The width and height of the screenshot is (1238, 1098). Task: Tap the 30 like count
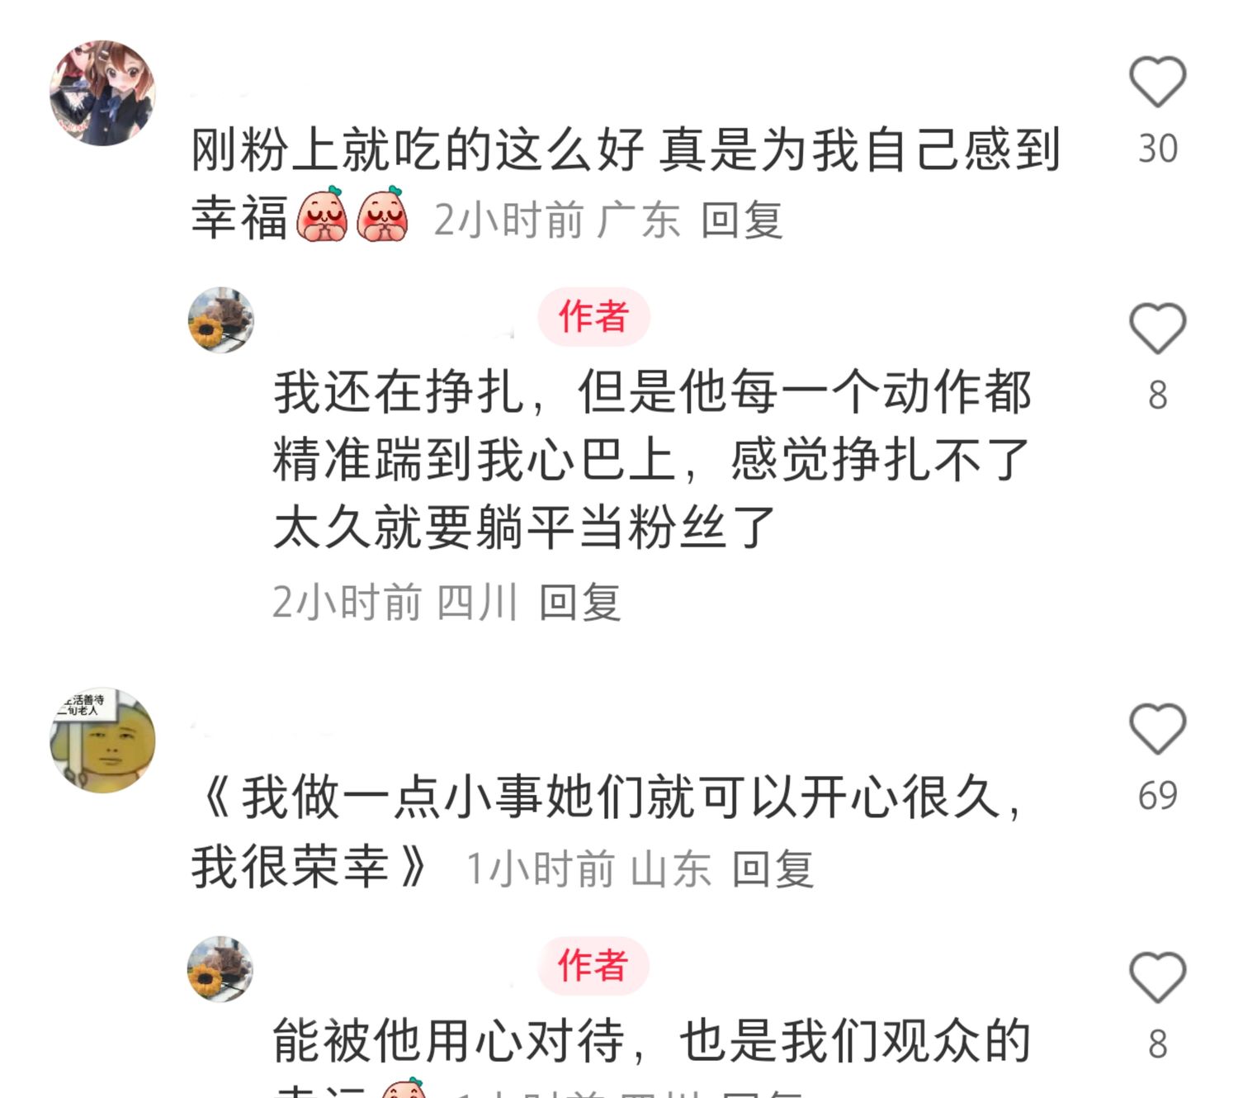coord(1157,149)
